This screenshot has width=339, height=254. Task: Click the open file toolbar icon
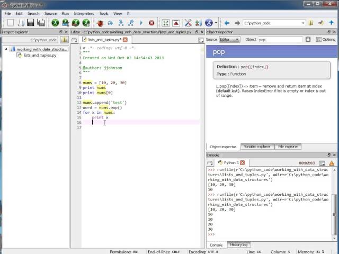point(21,23)
